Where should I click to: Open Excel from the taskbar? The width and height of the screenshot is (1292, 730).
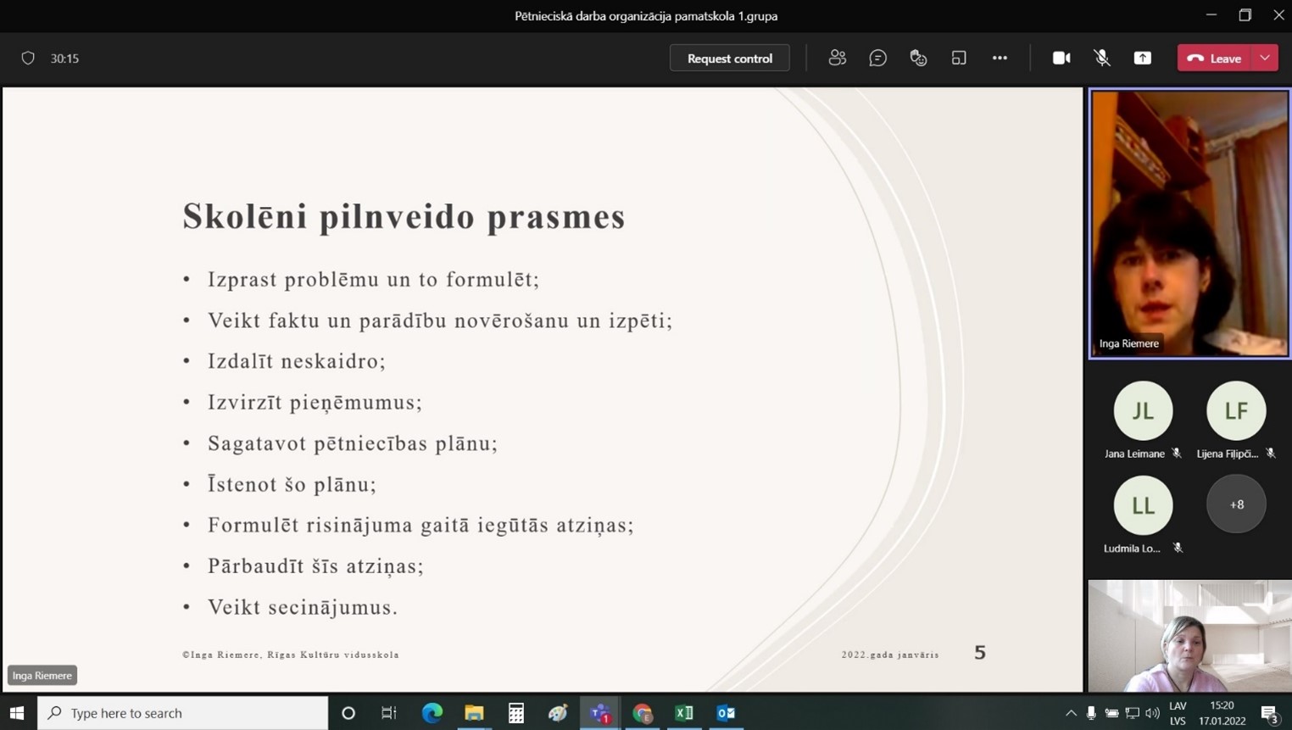click(x=684, y=713)
